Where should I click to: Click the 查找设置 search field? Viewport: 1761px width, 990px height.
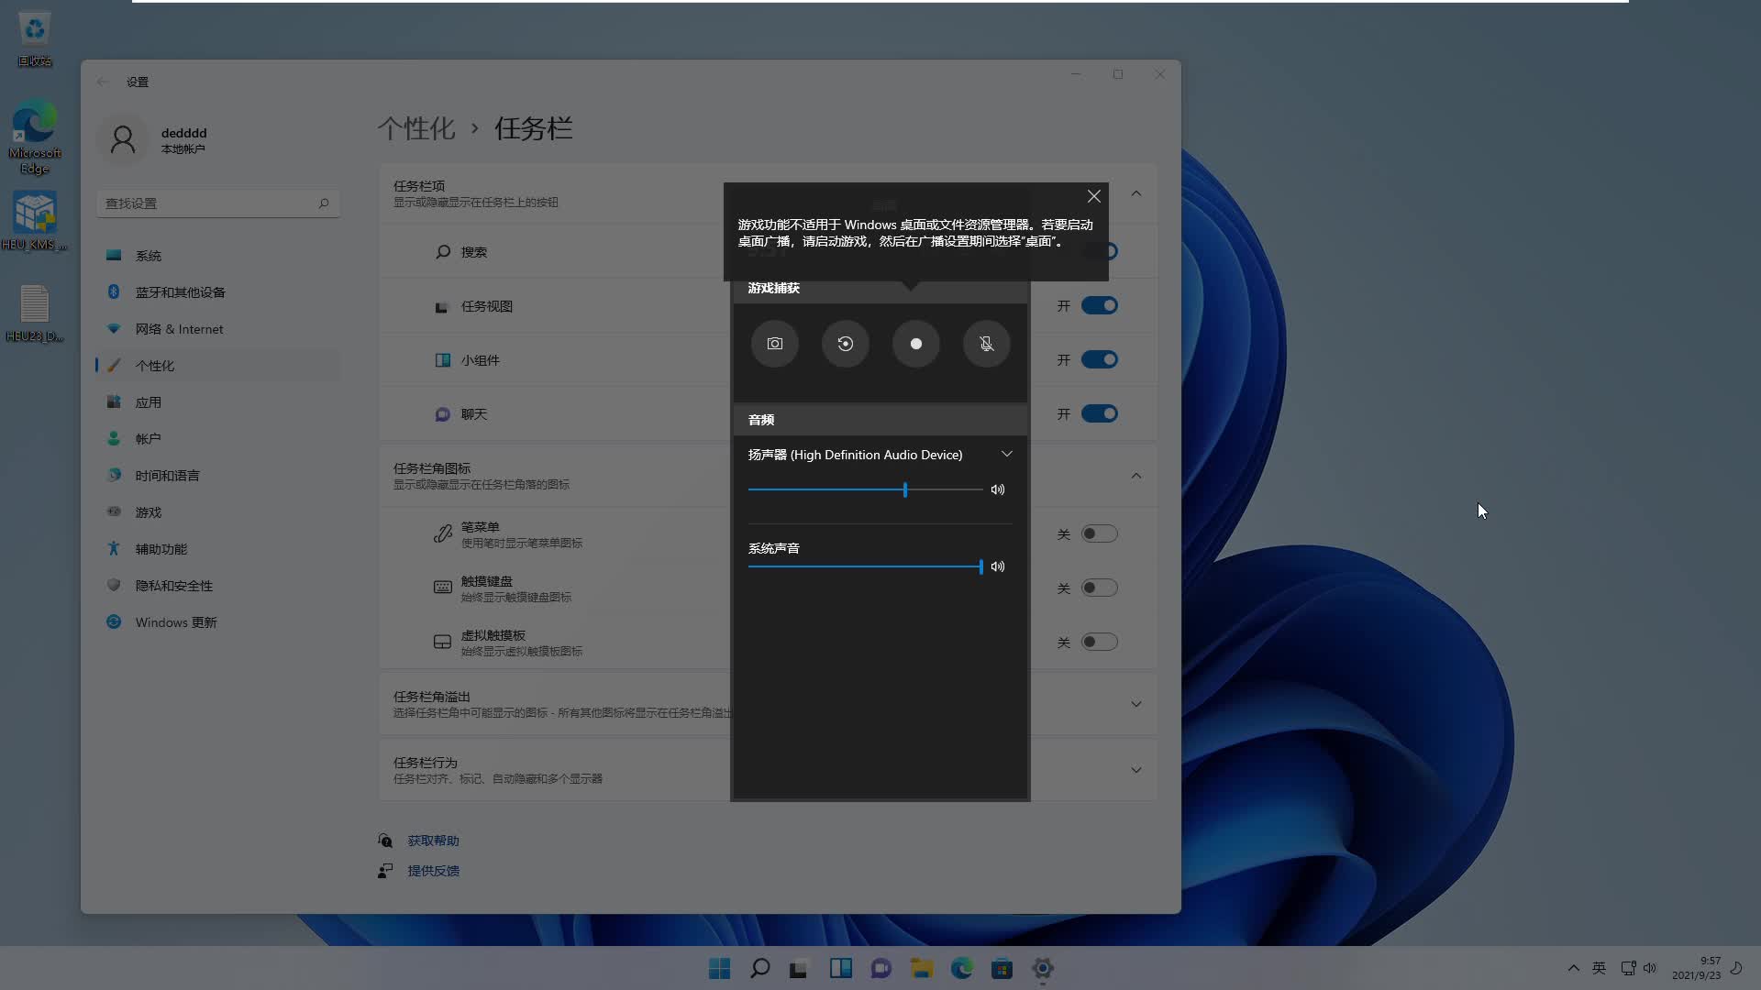pyautogui.click(x=218, y=203)
